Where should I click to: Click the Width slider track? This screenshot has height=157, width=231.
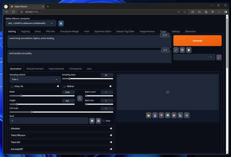point(42,96)
